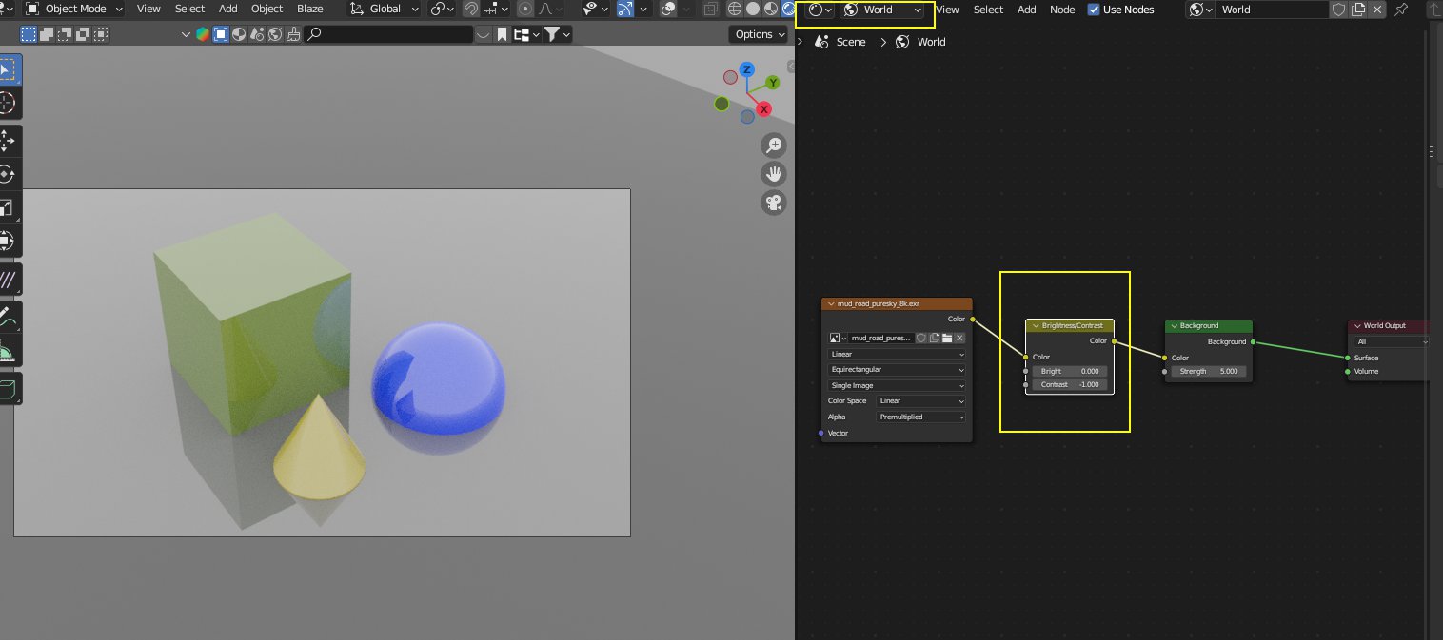
Task: Toggle proportional editing in viewport header
Action: click(x=525, y=9)
